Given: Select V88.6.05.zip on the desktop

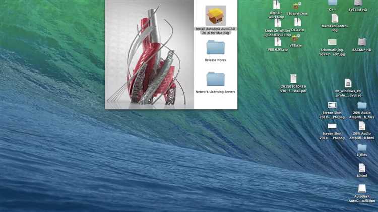Looking at the screenshot, I should tap(278, 42).
